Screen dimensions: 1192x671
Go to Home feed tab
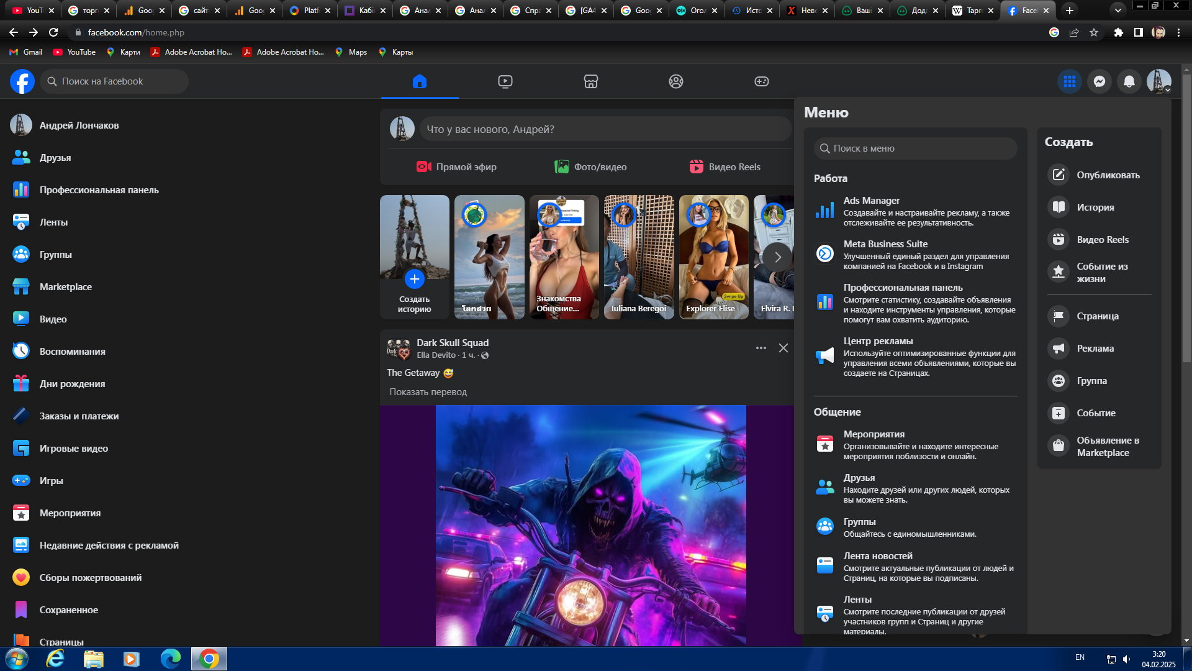[420, 81]
